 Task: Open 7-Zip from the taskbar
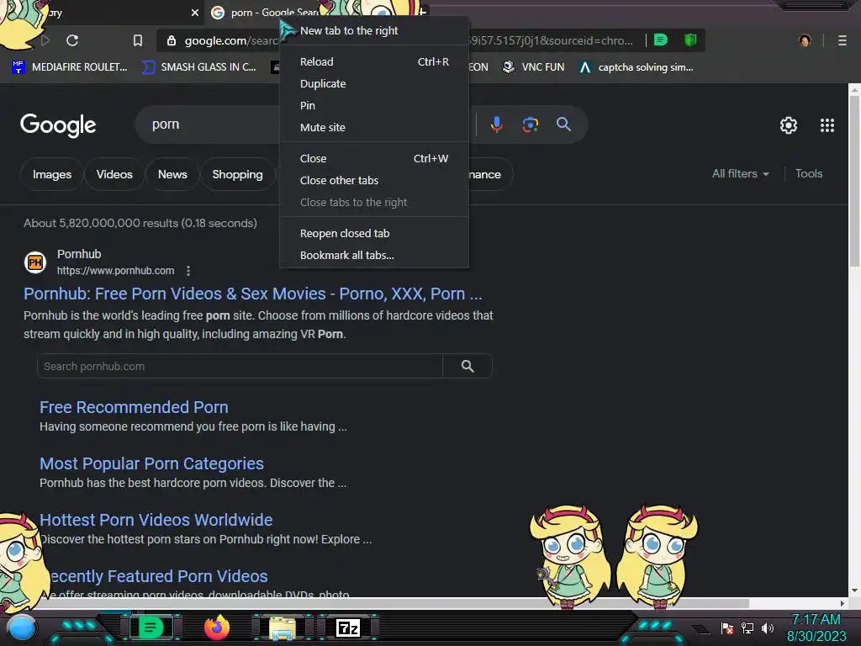coord(348,627)
